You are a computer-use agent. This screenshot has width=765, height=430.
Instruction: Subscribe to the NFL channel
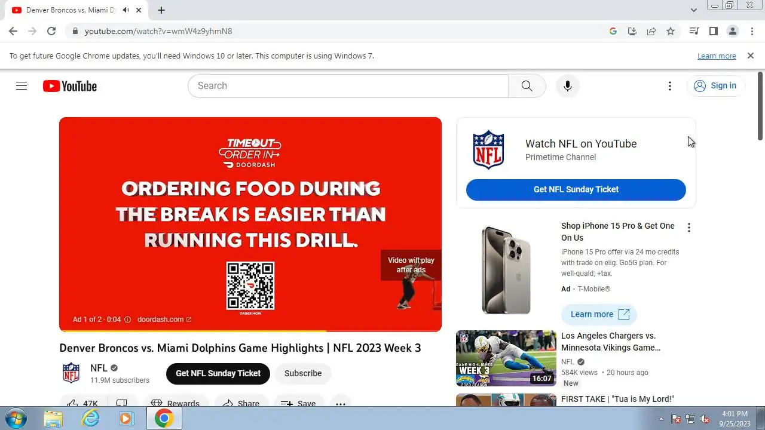point(303,373)
